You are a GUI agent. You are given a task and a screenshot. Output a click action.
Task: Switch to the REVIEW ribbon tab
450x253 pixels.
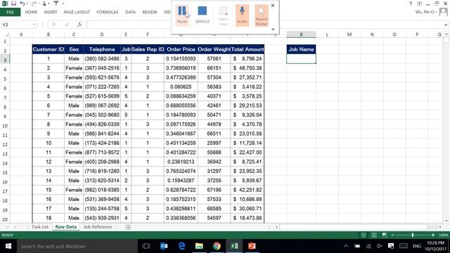click(x=150, y=12)
